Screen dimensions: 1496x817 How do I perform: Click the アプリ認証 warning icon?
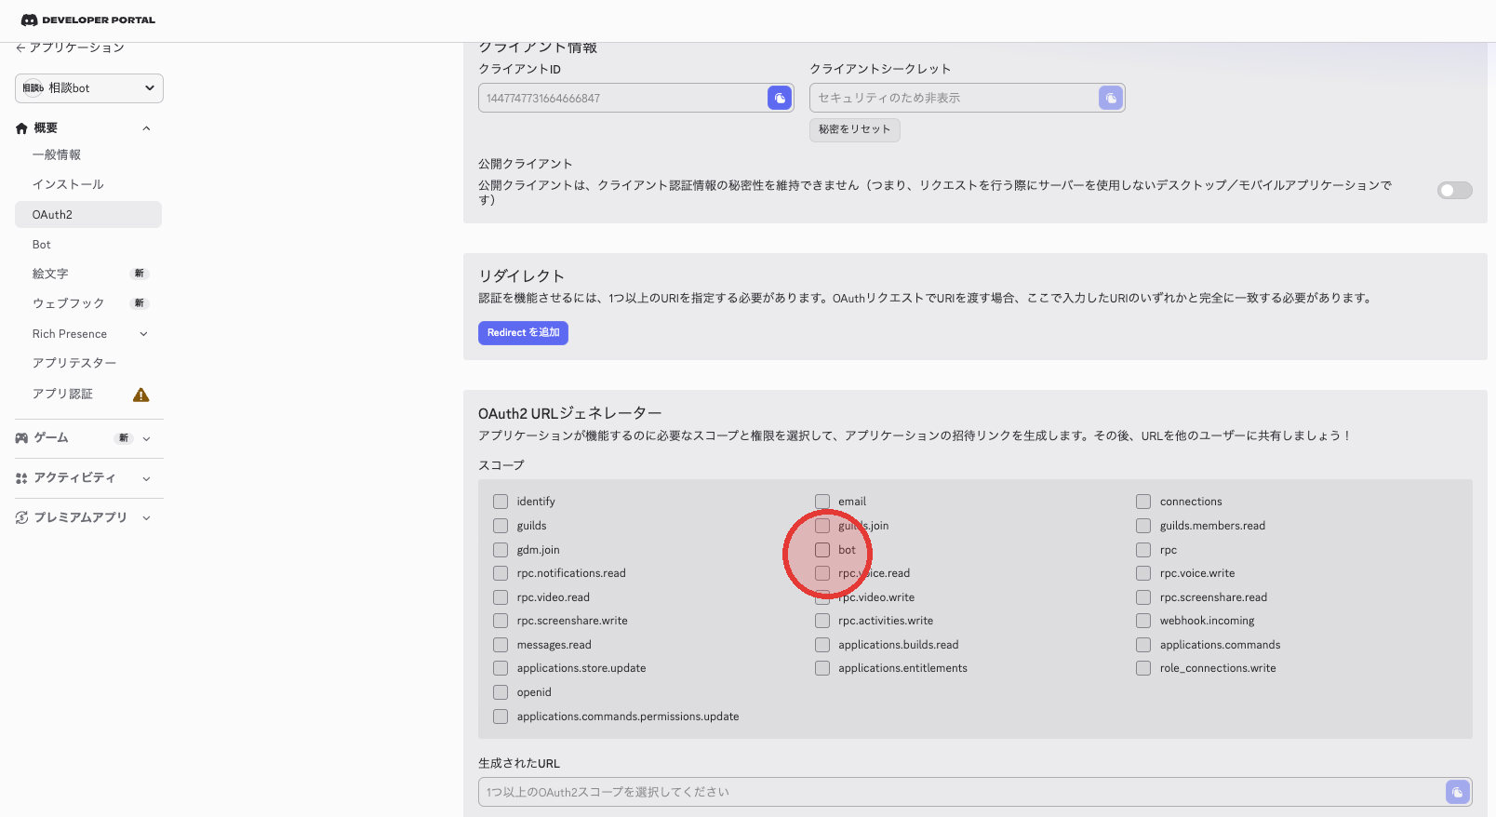click(140, 395)
